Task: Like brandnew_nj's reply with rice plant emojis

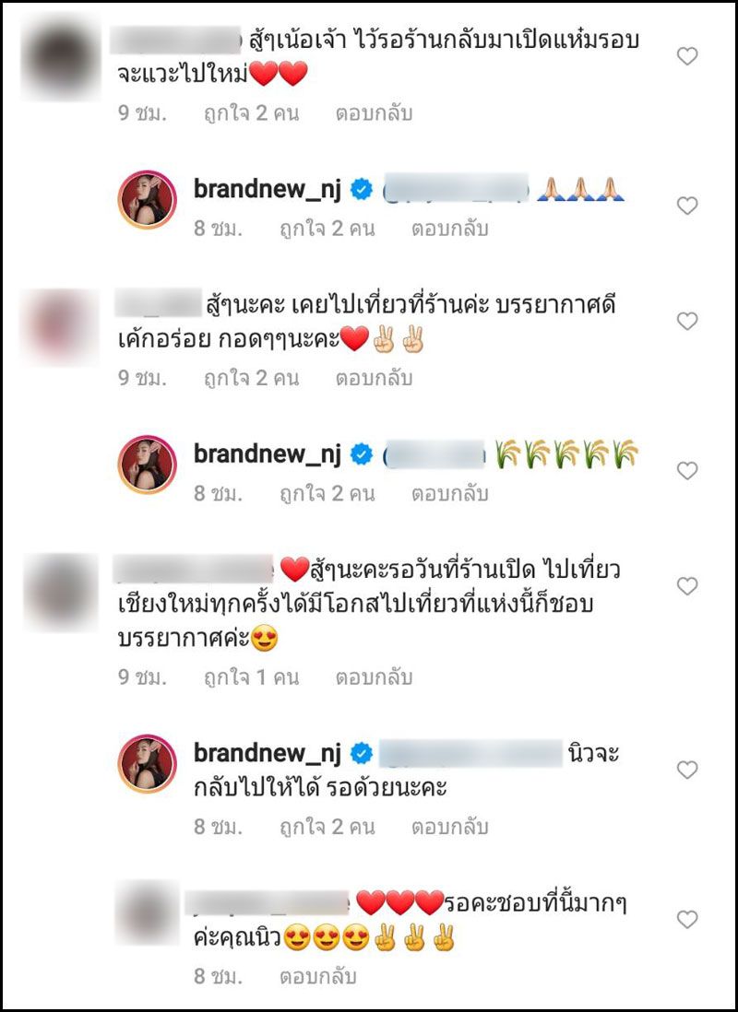Action: pyautogui.click(x=687, y=471)
